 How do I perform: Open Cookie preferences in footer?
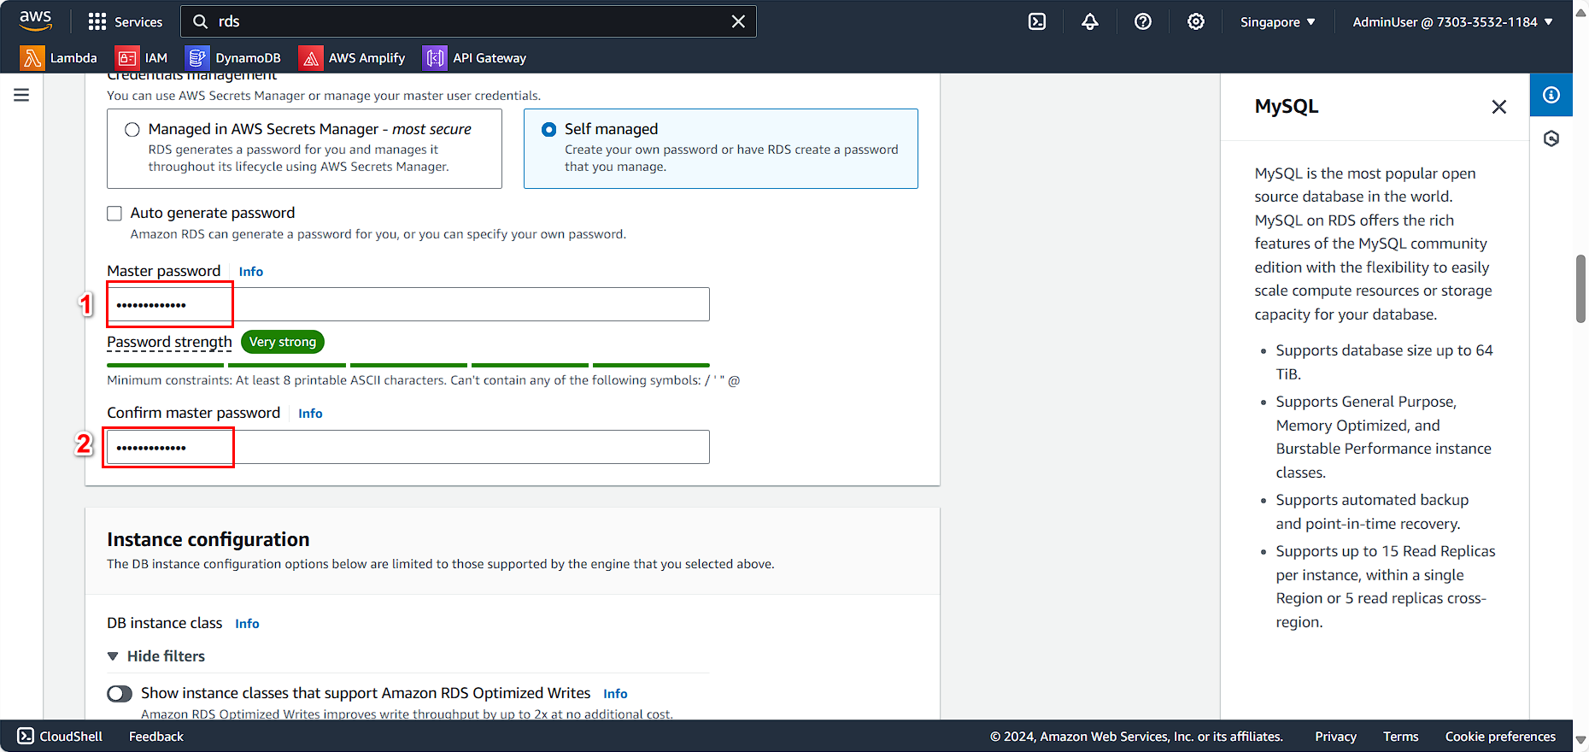tap(1500, 737)
